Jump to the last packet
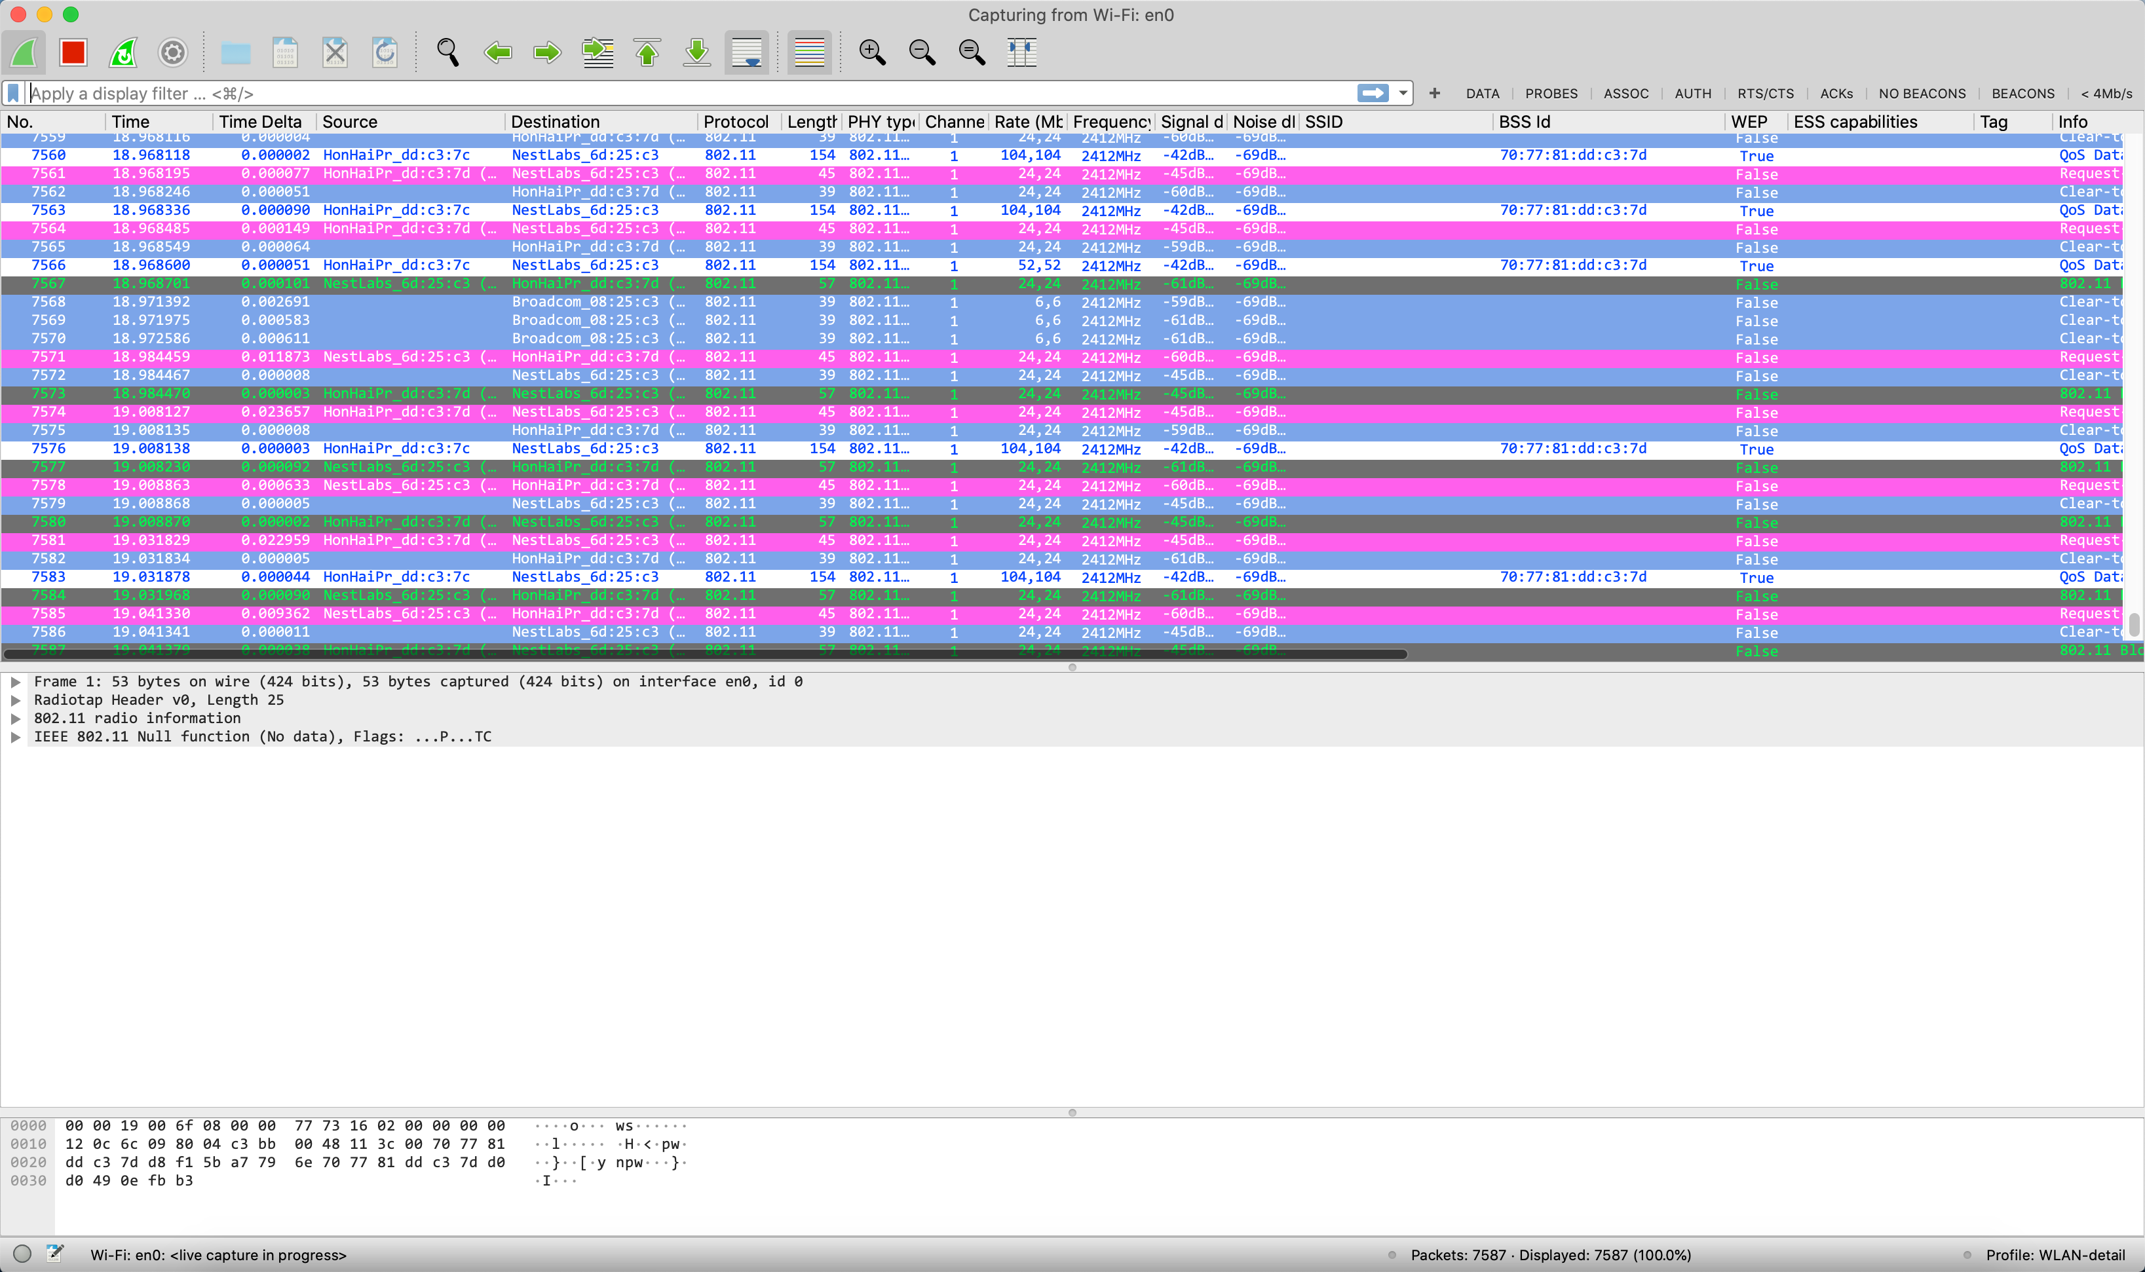Screen dimensions: 2145x1272 [x=697, y=52]
